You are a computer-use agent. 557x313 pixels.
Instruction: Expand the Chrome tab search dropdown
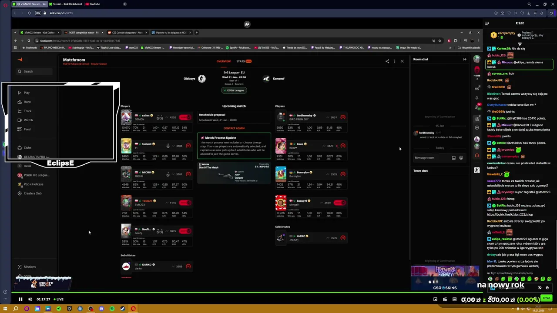point(16,33)
